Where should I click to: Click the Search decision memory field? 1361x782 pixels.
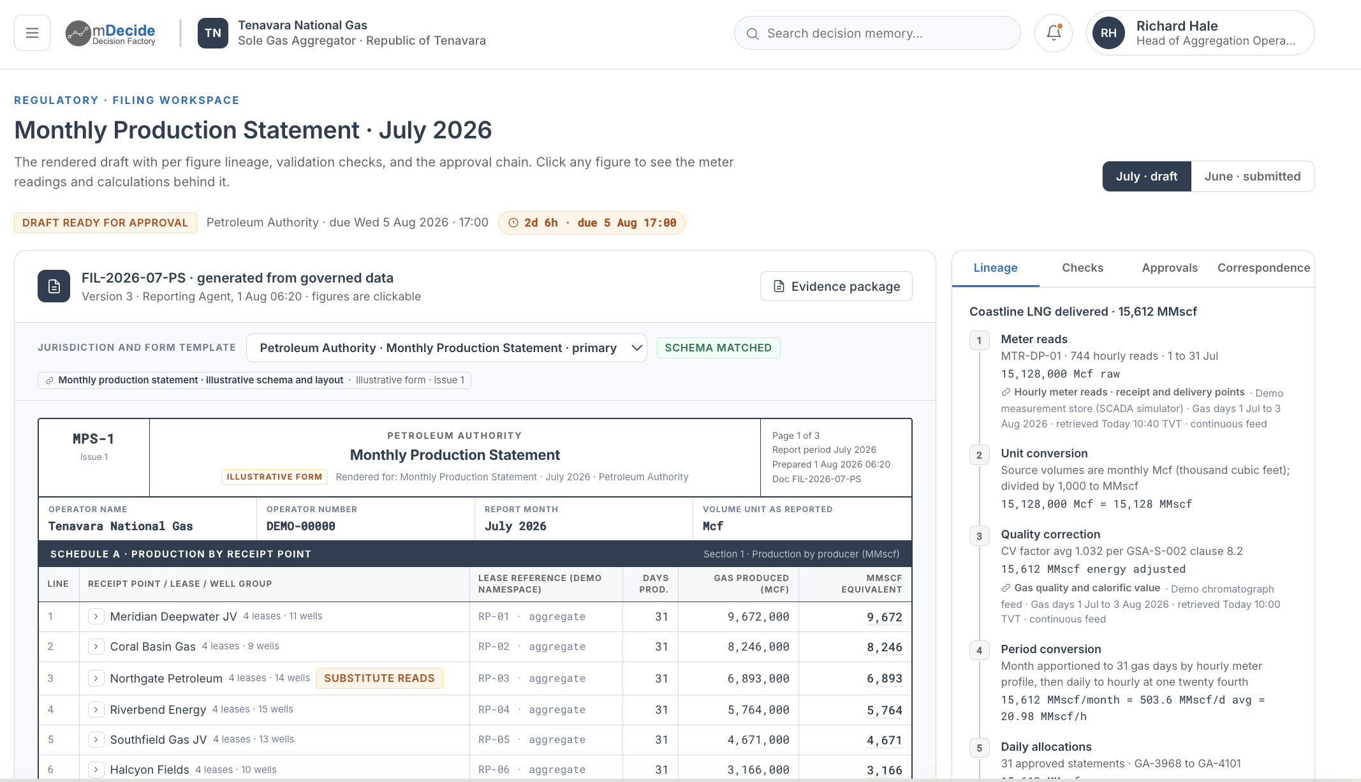click(877, 33)
